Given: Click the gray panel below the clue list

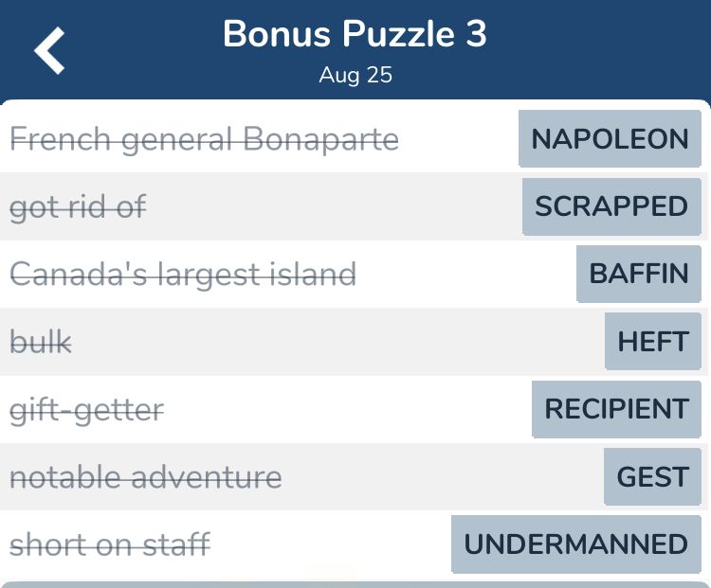Looking at the screenshot, I should point(355,585).
